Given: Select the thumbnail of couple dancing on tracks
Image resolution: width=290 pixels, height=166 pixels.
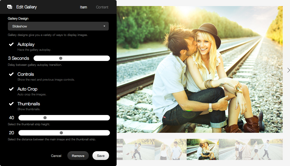Looking at the screenshot, I should click(x=139, y=149).
